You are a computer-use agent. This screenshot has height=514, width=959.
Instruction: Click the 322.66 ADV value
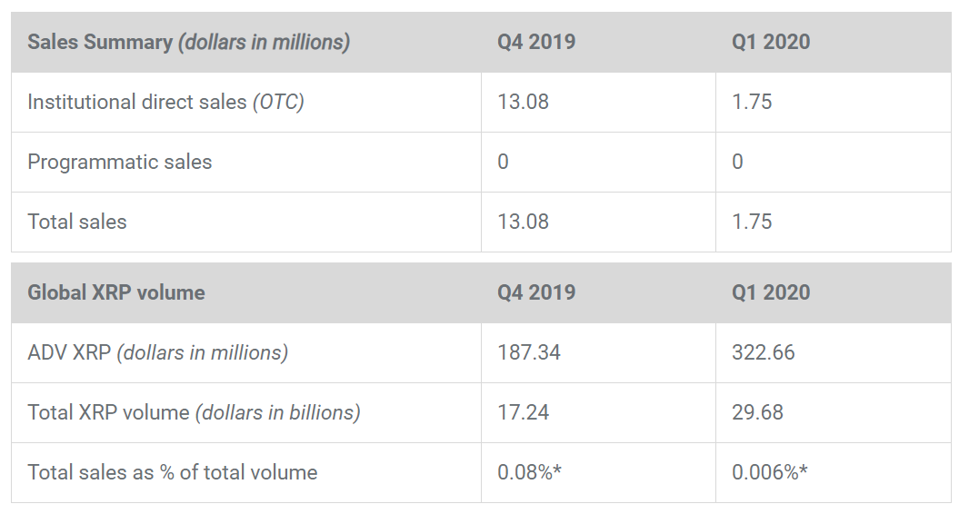764,352
